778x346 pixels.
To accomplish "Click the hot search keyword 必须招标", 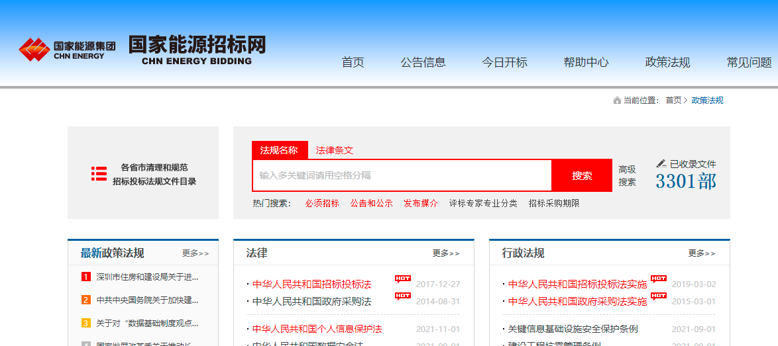I will pos(322,203).
